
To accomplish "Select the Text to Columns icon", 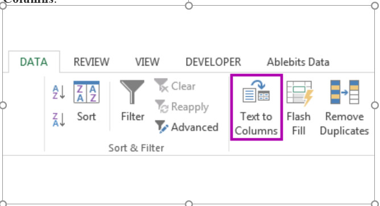I will point(256,92).
